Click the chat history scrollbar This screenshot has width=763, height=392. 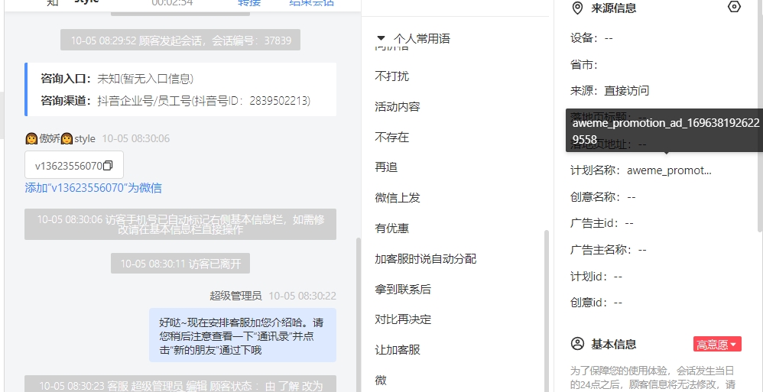coord(359,315)
